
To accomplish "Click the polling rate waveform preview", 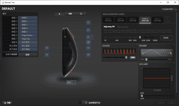I will tap(119, 51).
